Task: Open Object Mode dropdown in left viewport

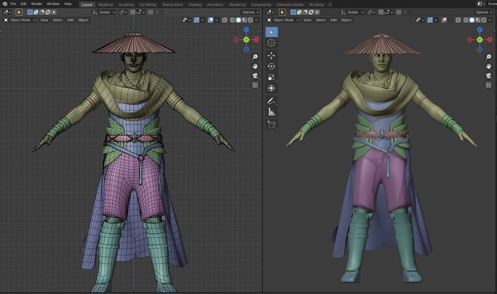Action: pyautogui.click(x=21, y=20)
